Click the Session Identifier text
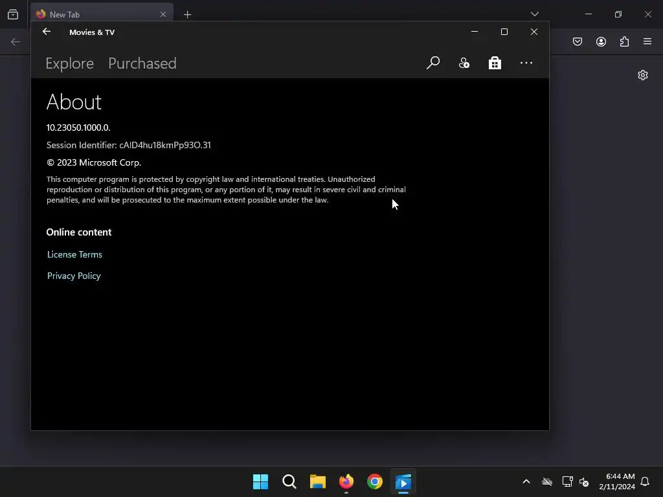 point(129,145)
